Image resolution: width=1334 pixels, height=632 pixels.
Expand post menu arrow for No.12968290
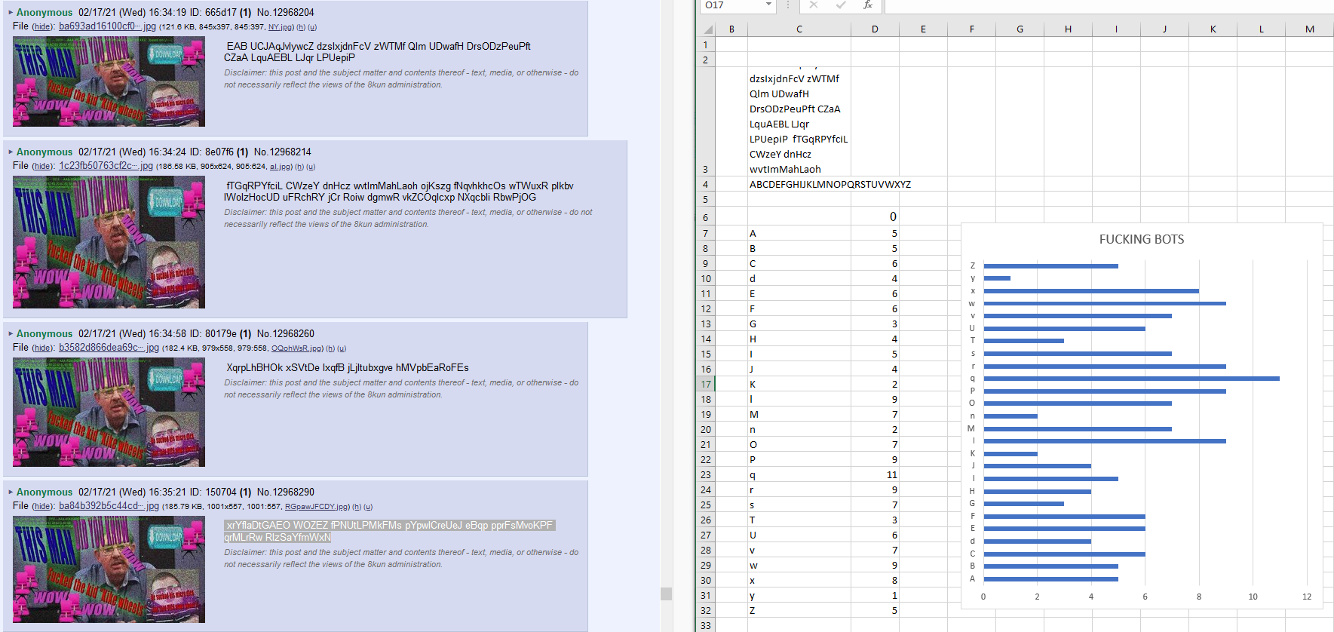point(11,492)
